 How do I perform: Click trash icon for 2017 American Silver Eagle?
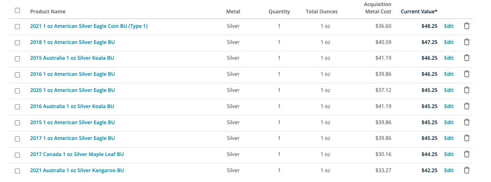point(467,138)
